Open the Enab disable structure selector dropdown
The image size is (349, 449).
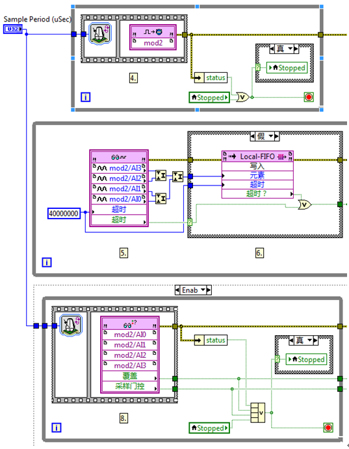click(203, 290)
